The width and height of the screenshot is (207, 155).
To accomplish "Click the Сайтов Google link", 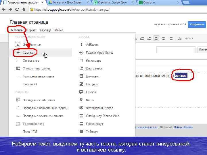I will pos(183,127).
